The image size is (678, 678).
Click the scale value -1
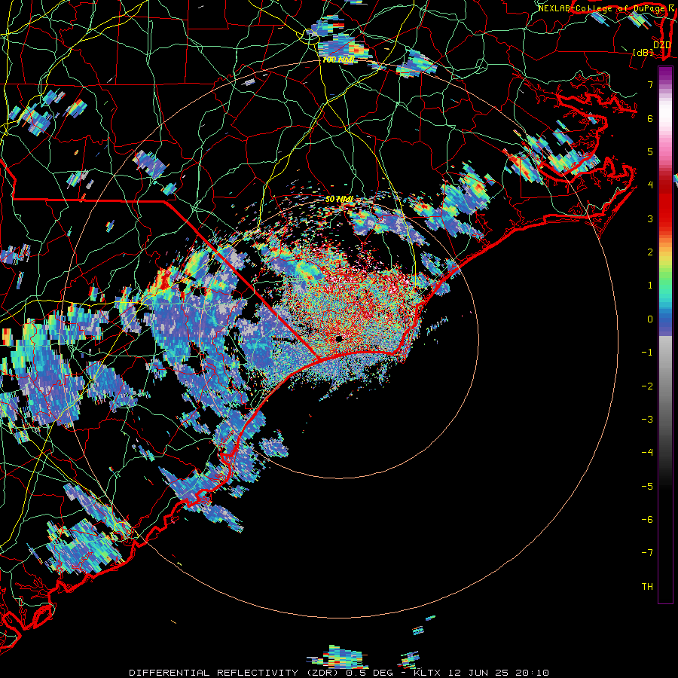click(647, 353)
